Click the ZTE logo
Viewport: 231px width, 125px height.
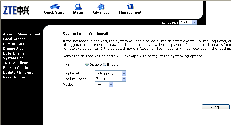click(x=16, y=10)
